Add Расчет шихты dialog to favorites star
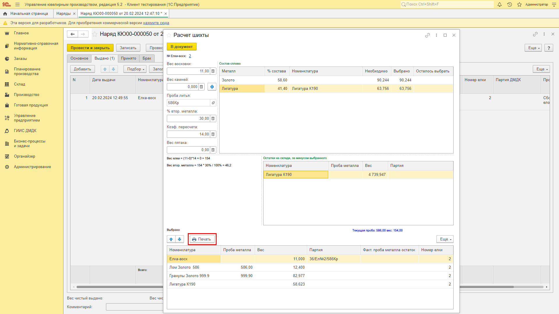 169,35
